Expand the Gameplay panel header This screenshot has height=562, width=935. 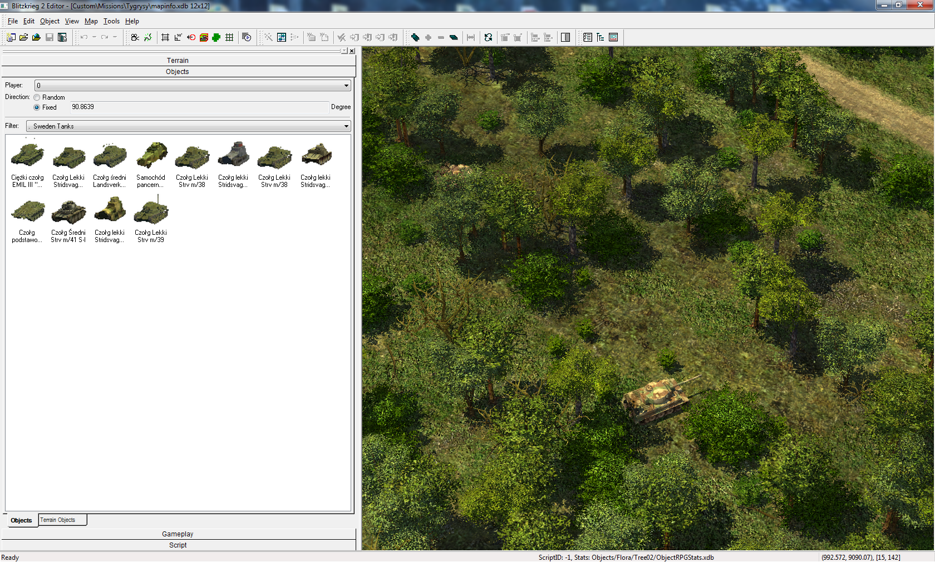coord(178,534)
